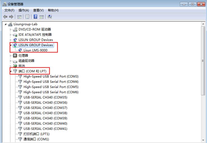Click the blue Help question mark icon
Viewport: 207px width, 143px height.
tap(35, 17)
